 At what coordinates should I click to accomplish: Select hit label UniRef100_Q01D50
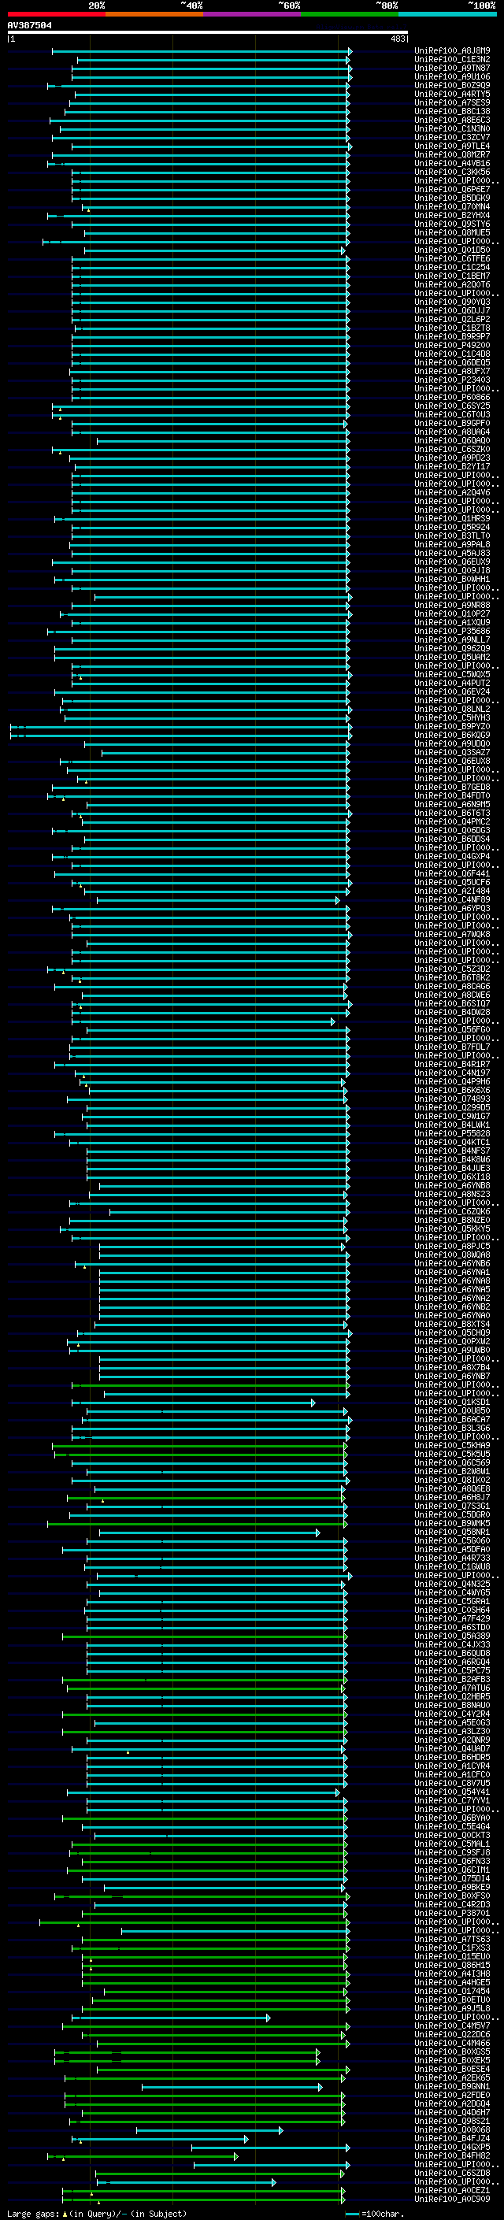pos(452,250)
